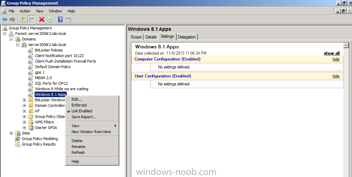Click the gpo 1 link icon
The height and width of the screenshot is (177, 352).
coord(31,72)
